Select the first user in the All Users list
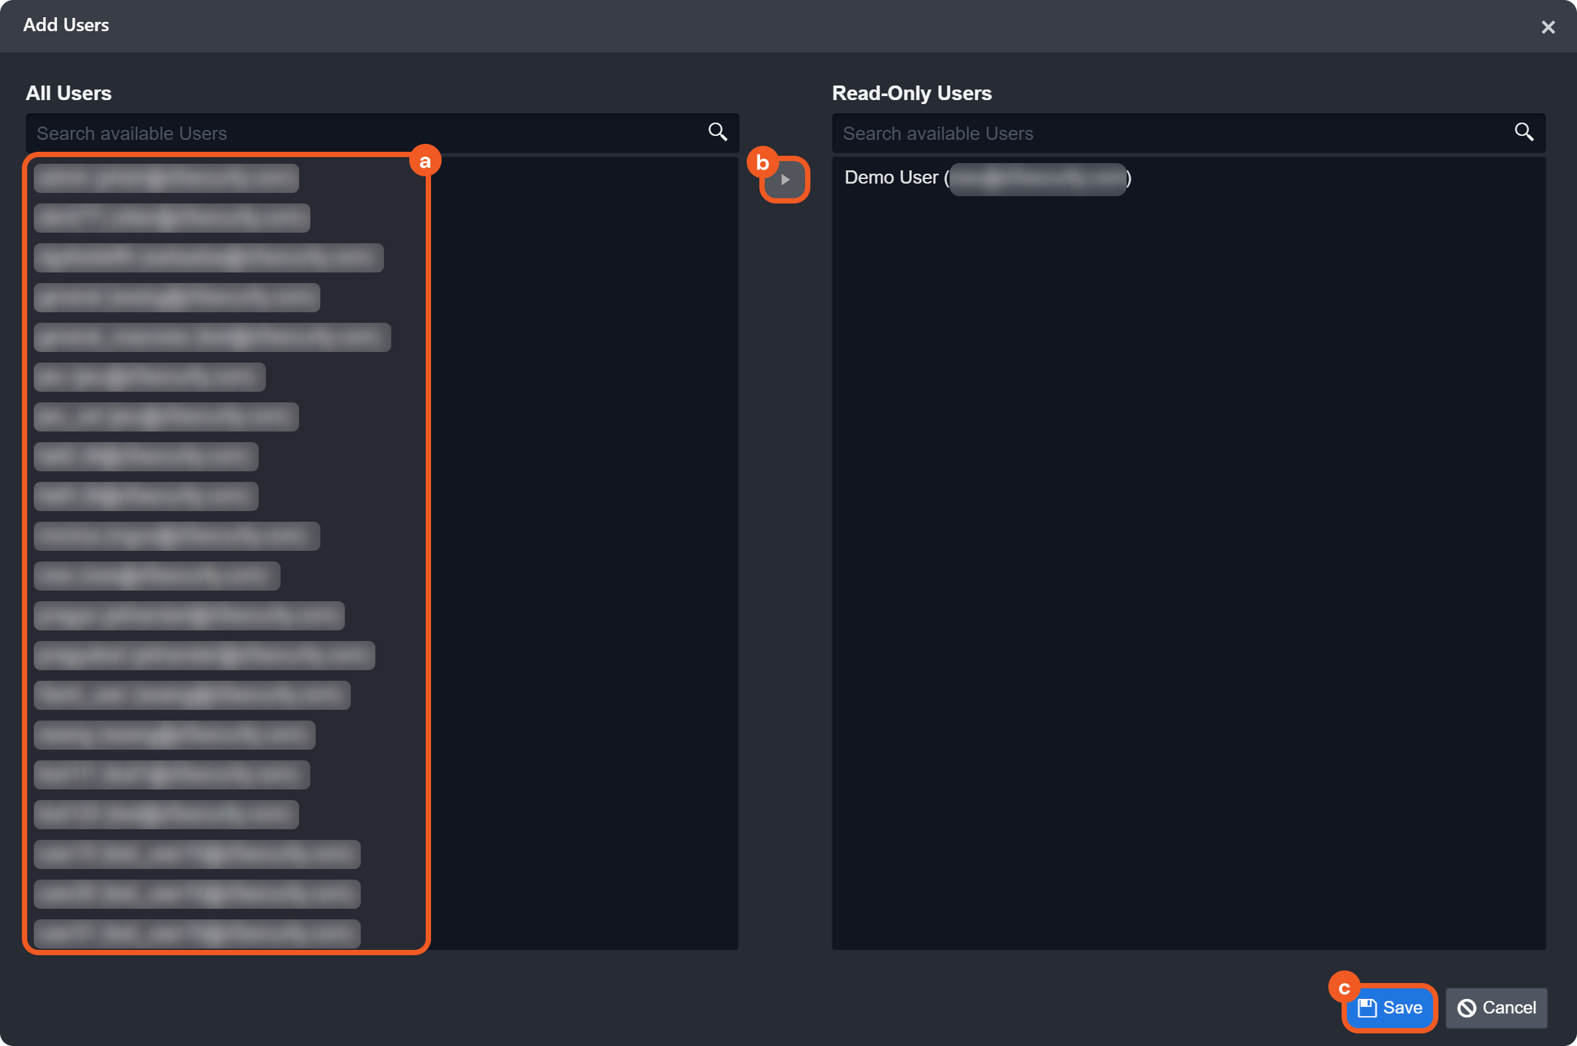The width and height of the screenshot is (1577, 1046). [166, 178]
